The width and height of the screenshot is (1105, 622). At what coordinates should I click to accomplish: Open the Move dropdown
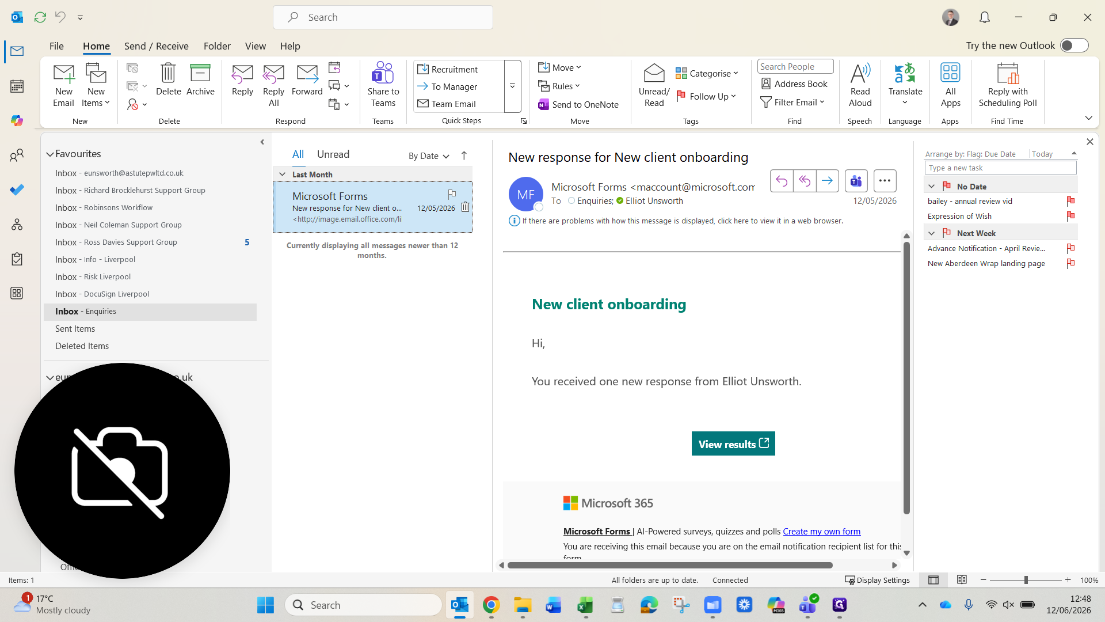[559, 68]
